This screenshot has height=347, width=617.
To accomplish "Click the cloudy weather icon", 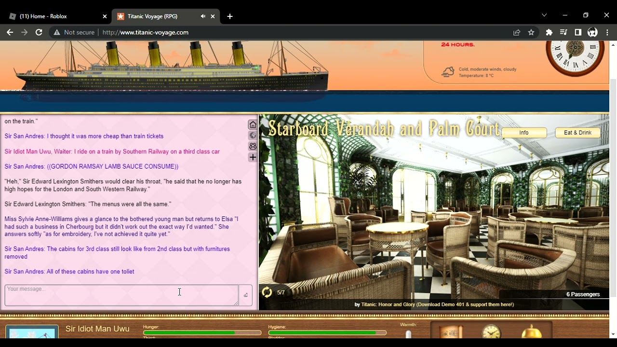I will coord(448,72).
